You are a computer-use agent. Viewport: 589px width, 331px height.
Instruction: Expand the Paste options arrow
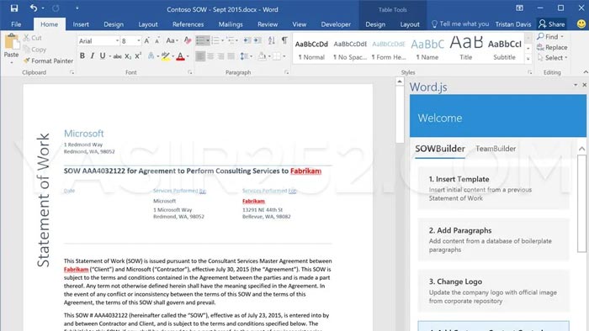11,62
